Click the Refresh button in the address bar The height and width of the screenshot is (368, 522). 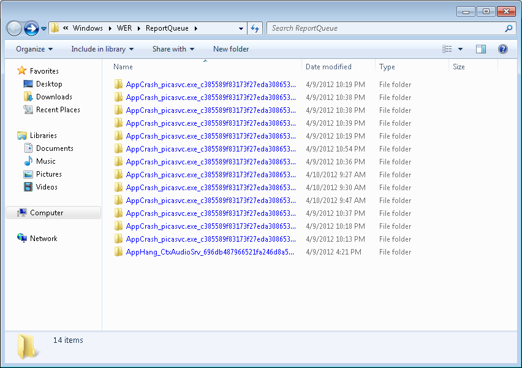255,28
